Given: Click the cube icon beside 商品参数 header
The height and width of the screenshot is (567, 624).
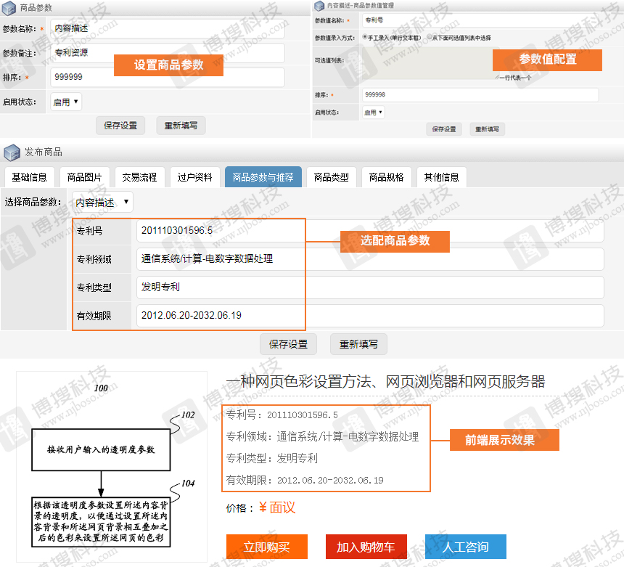Looking at the screenshot, I should pyautogui.click(x=9, y=7).
